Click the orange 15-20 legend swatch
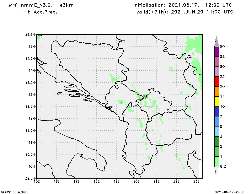 click(216, 91)
